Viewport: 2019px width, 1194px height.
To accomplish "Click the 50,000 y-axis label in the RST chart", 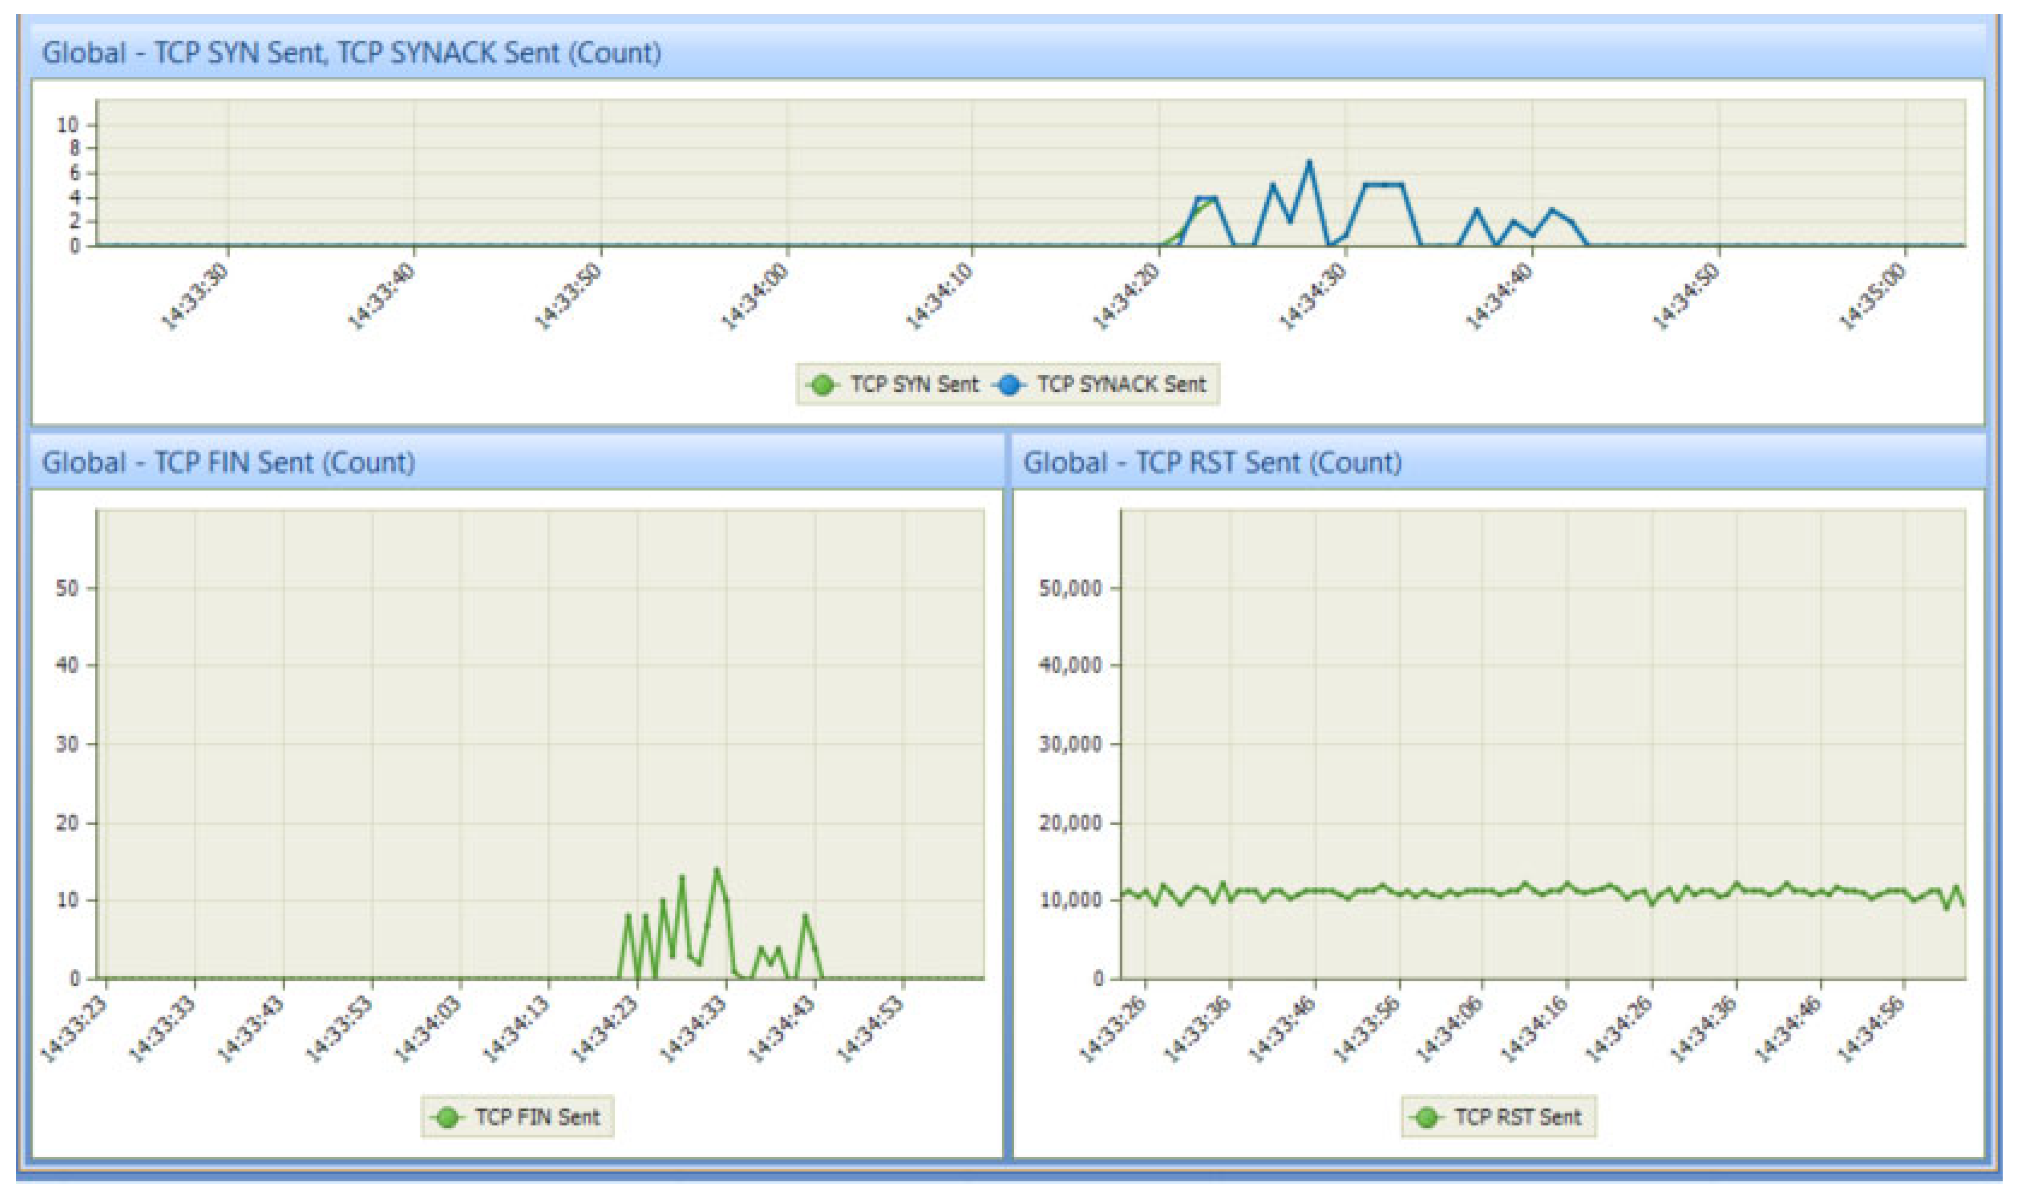I will point(1070,589).
